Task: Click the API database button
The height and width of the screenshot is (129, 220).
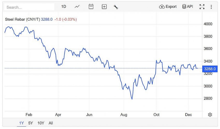Action: 188,7
